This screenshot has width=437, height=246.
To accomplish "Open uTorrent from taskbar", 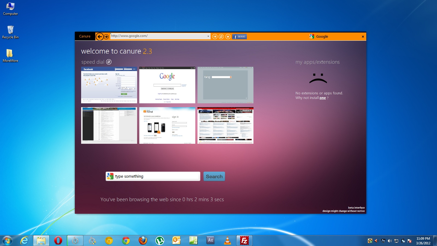I will 160,241.
